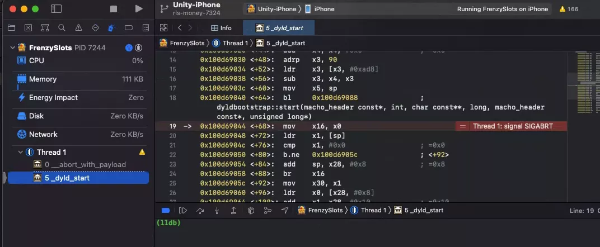This screenshot has height=247, width=600.
Task: Stop the running FrenzySlots app
Action: pos(114,9)
